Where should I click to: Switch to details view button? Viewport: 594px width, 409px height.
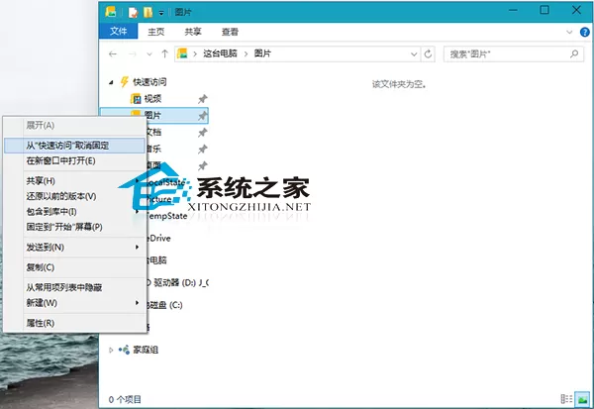pos(566,399)
